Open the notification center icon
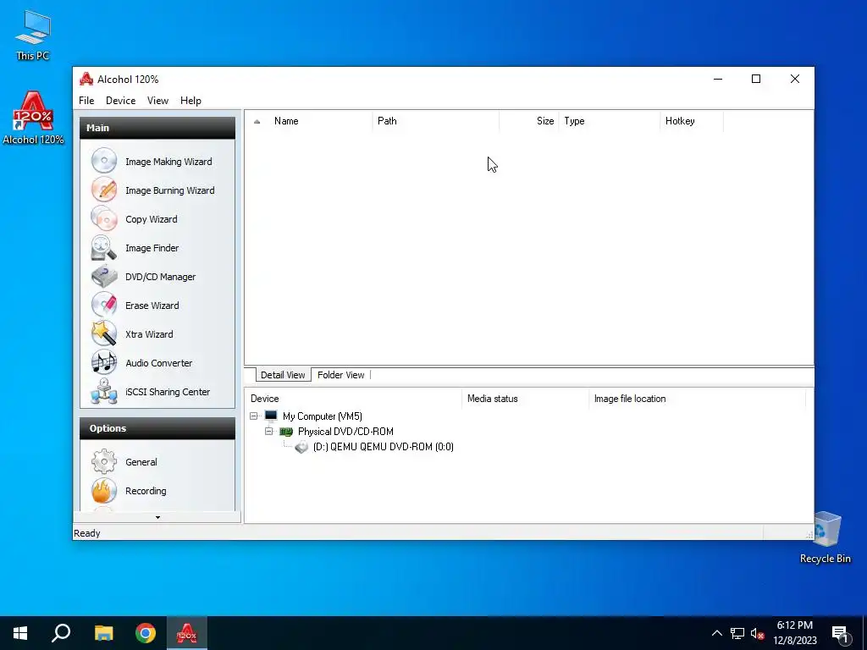 click(840, 635)
